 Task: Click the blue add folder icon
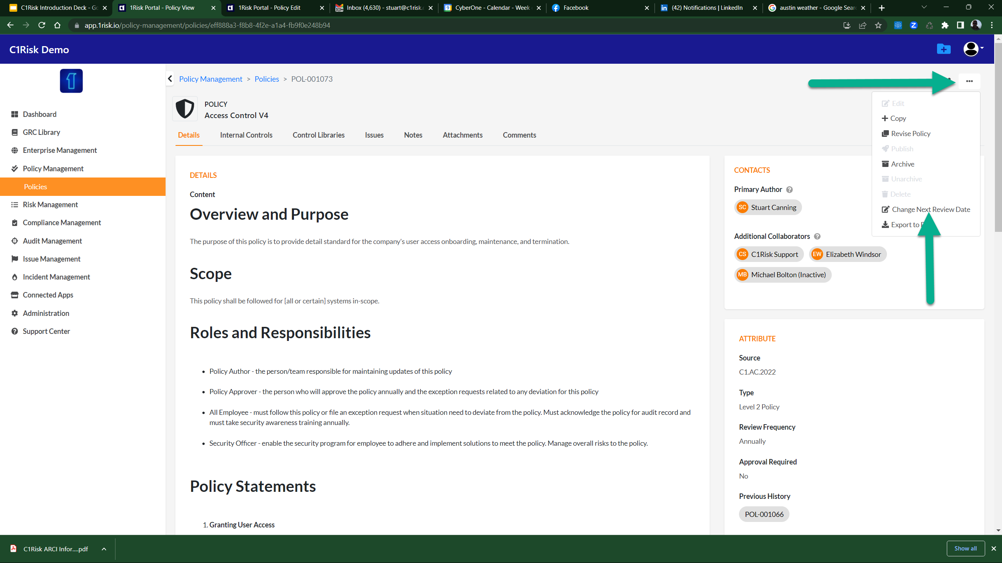943,49
